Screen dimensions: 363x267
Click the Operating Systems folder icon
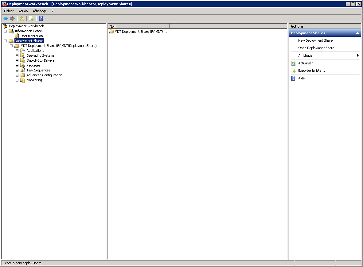(x=23, y=55)
